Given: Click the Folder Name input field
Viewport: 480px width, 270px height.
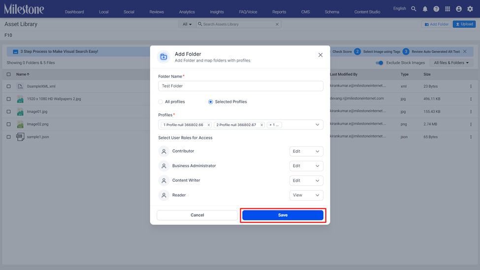Looking at the screenshot, I should pyautogui.click(x=241, y=86).
